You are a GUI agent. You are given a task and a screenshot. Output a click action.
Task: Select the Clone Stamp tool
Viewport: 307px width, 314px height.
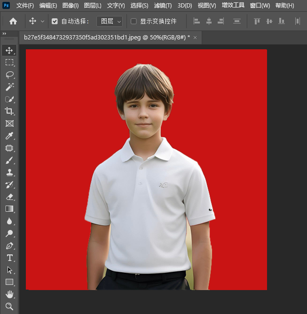point(9,172)
